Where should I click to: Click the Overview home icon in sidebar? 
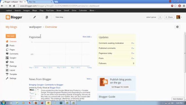(x=7, y=41)
